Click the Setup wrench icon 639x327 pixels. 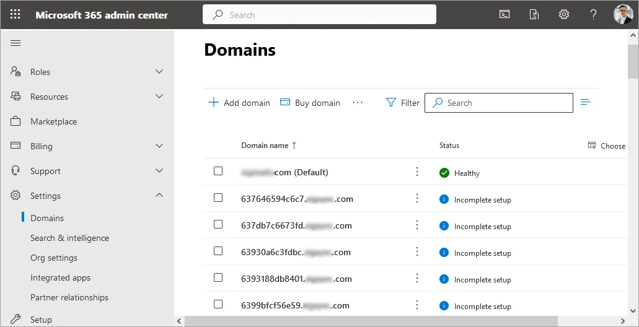click(15, 319)
